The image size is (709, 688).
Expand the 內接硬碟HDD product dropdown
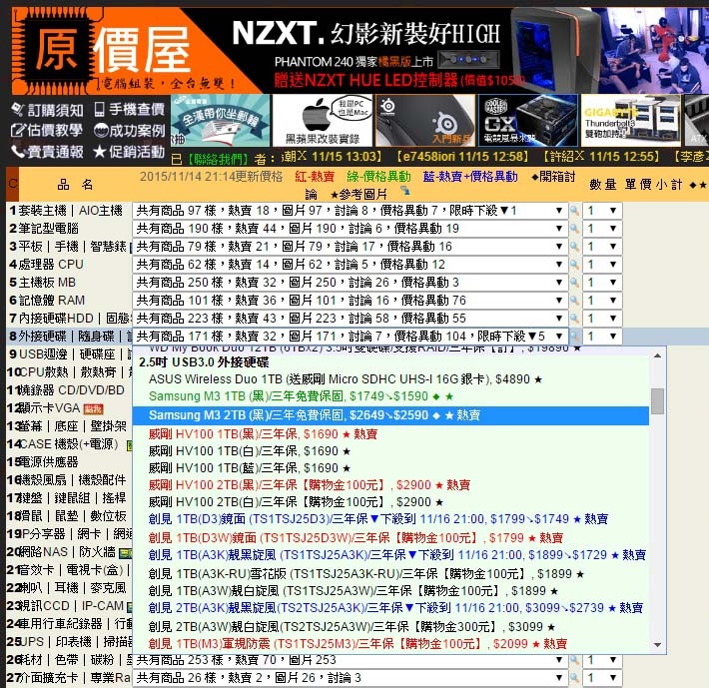click(x=350, y=319)
